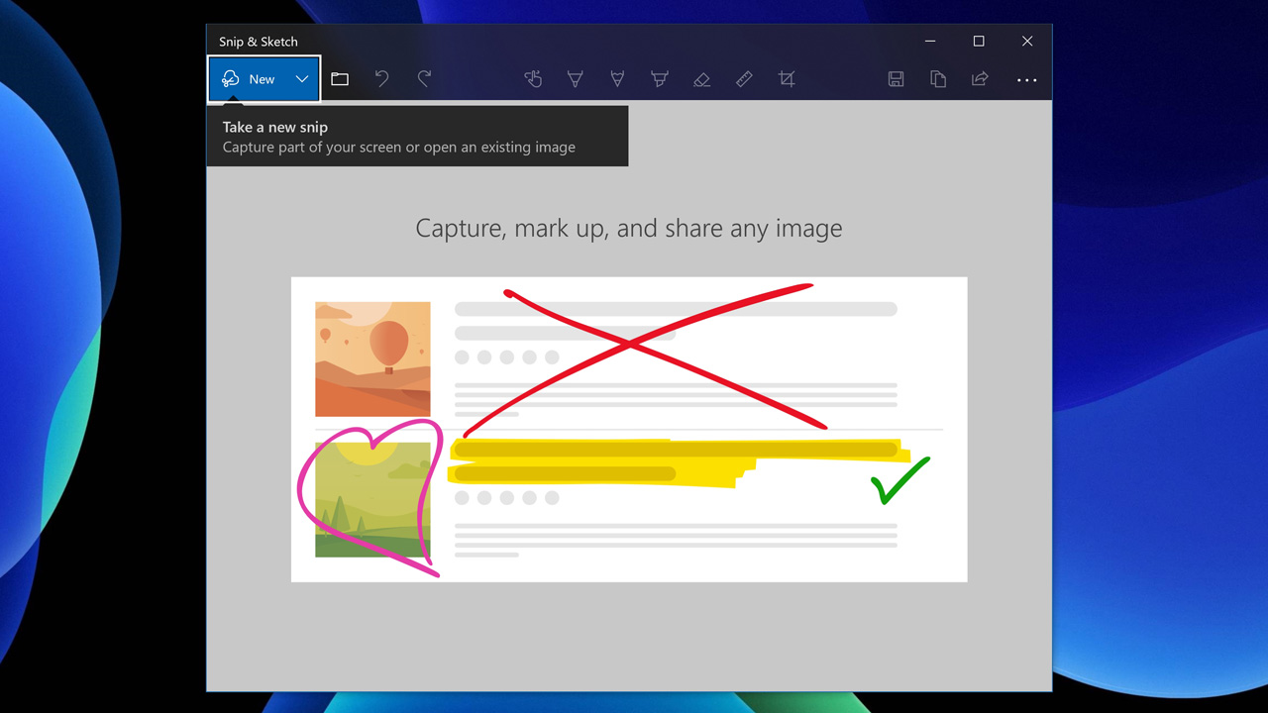This screenshot has height=713, width=1268.
Task: Click the green landscape thumbnail with heart
Action: 372,499
